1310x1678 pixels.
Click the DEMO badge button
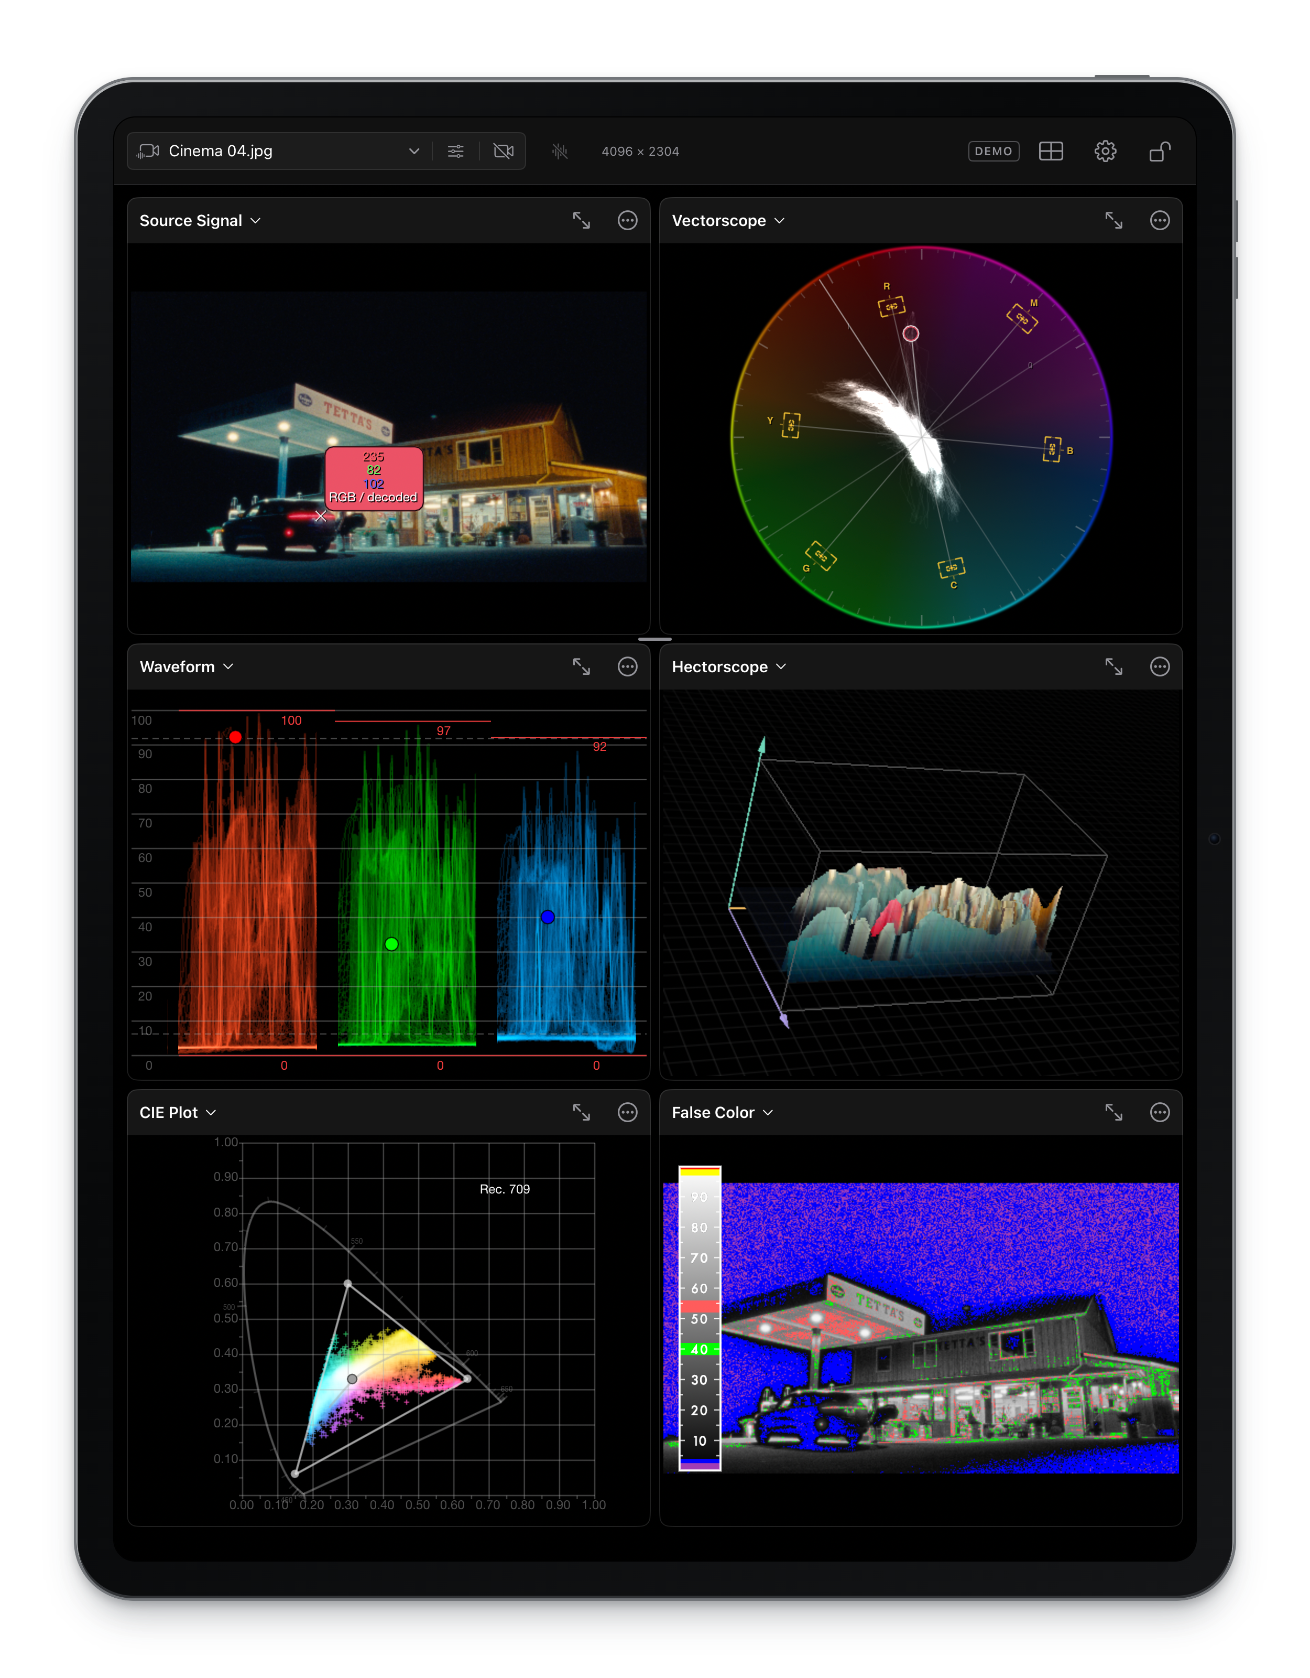pyautogui.click(x=993, y=152)
